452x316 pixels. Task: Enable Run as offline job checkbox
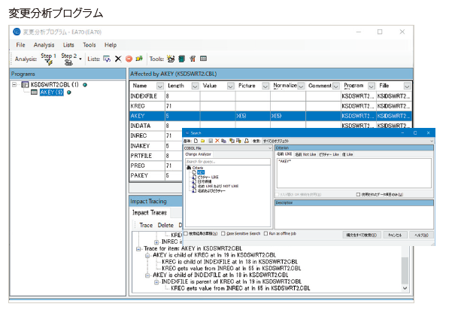(x=265, y=233)
